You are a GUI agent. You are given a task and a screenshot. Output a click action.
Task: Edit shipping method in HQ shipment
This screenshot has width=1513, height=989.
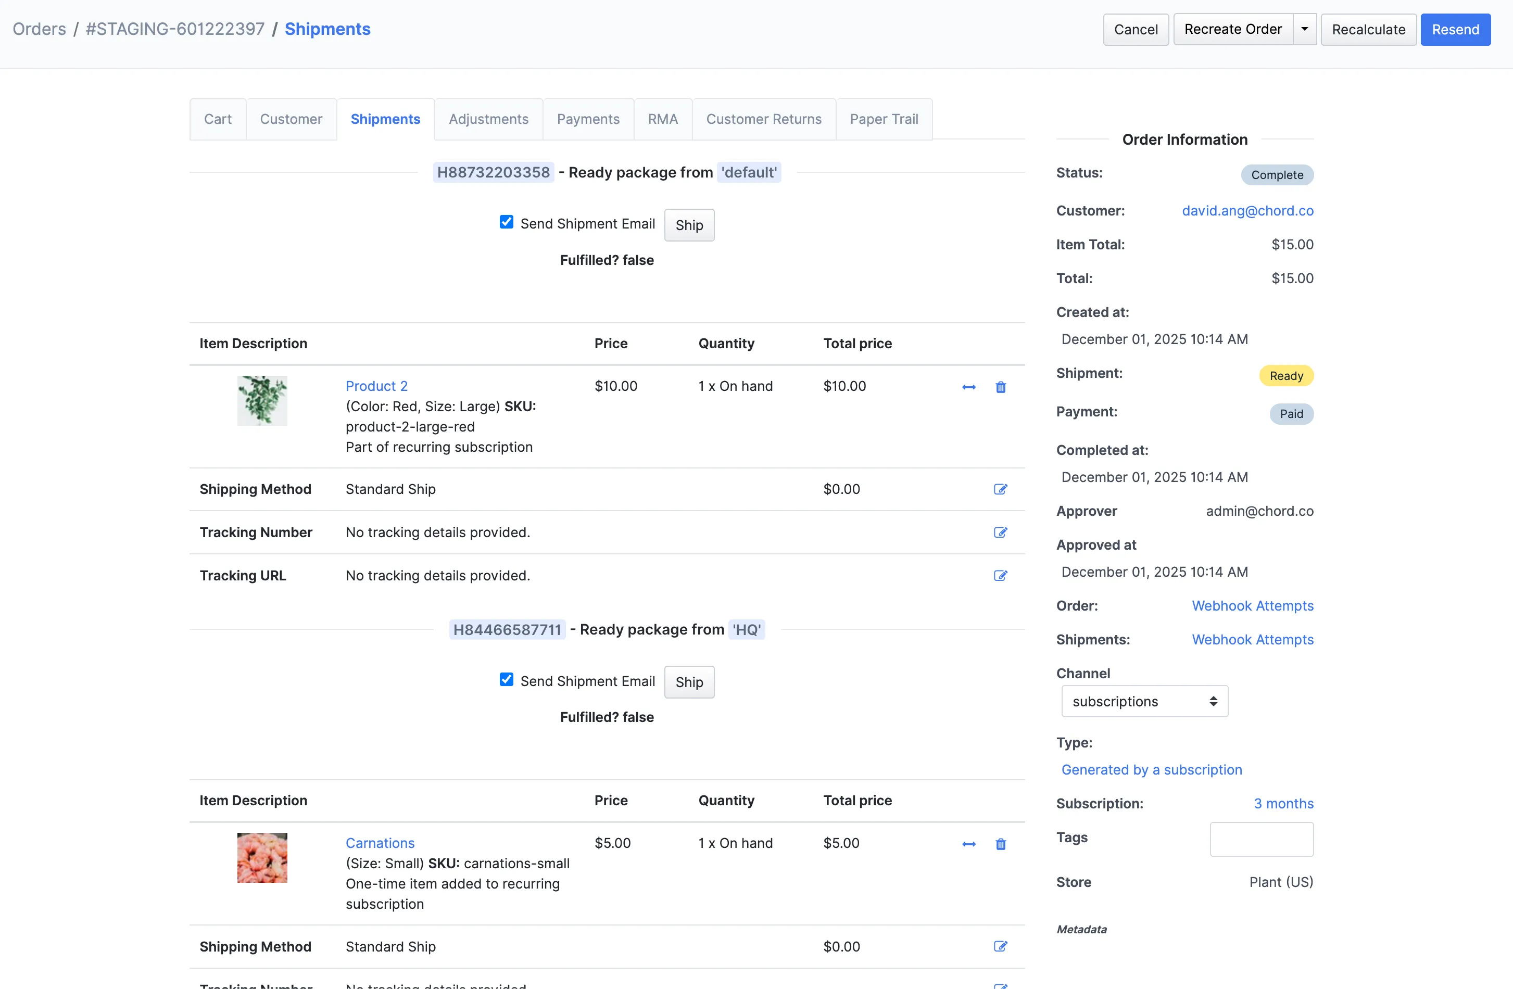(x=1001, y=946)
